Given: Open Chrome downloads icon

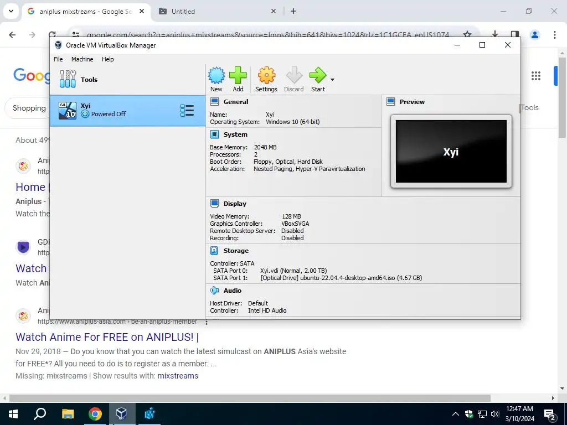Looking at the screenshot, I should click(494, 34).
